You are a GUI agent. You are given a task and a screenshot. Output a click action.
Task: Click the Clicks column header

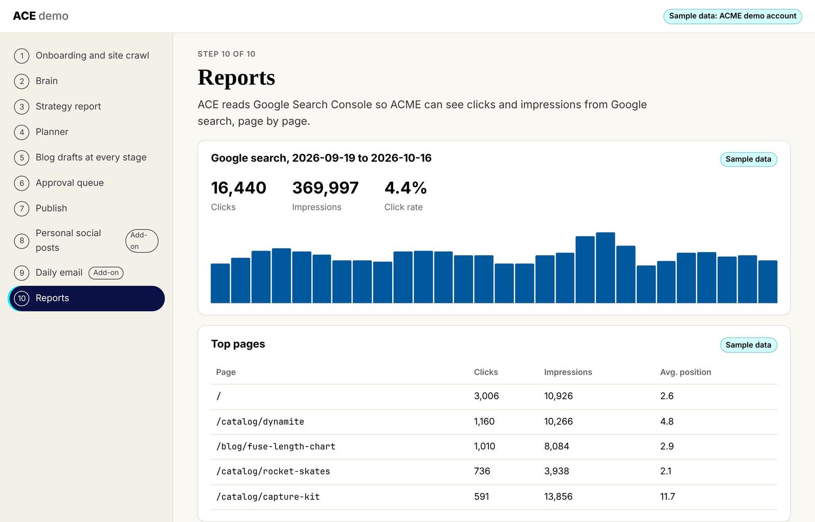486,372
